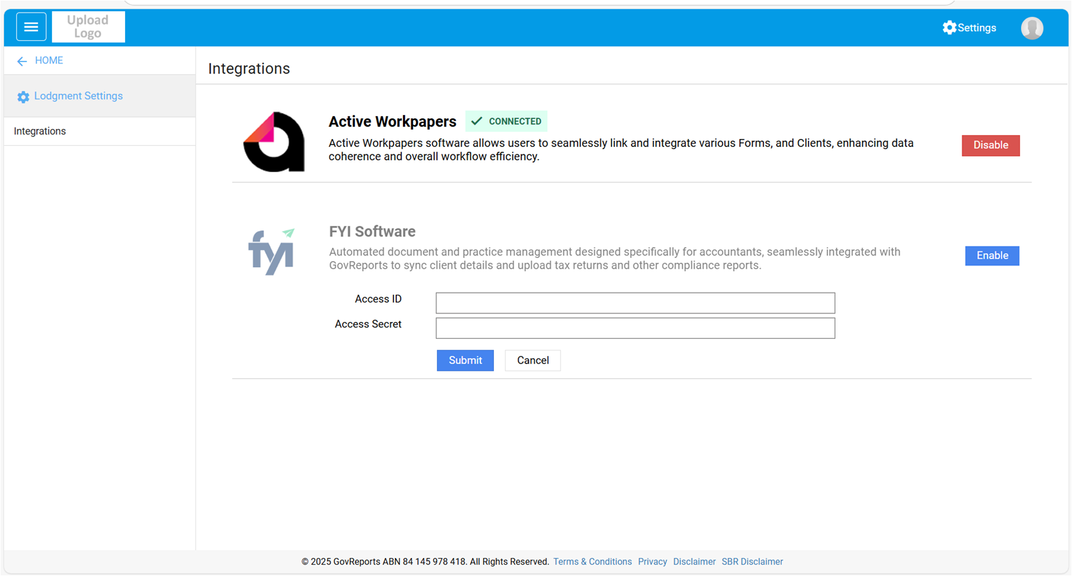Disable Active Workpapers integration
Screen dimensions: 1072x576
(x=990, y=145)
